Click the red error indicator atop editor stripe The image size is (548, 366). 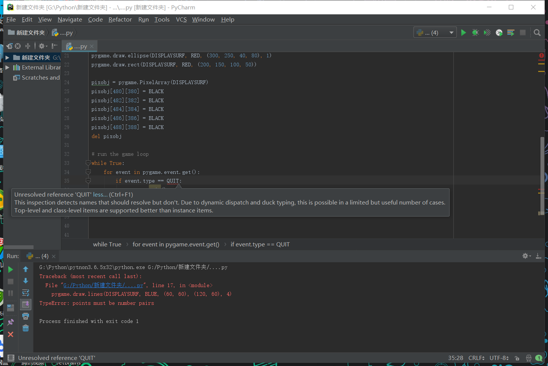coord(542,55)
